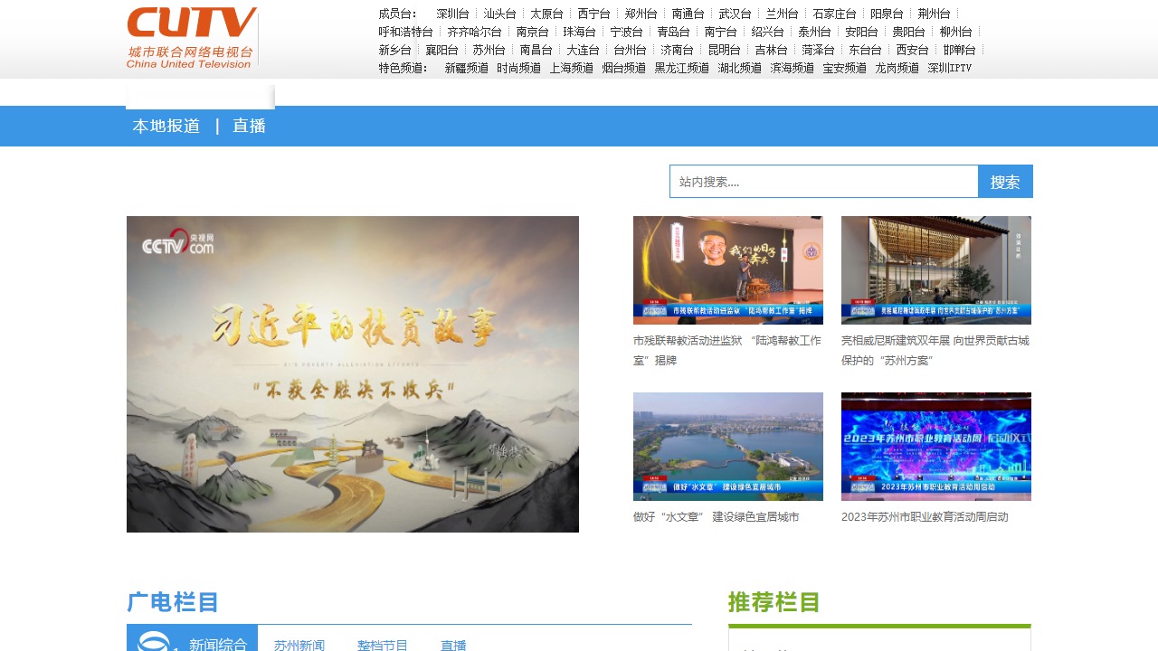Screen dimensions: 1158x651
Task: Visit the 贵阳台 link
Action: [x=908, y=32]
